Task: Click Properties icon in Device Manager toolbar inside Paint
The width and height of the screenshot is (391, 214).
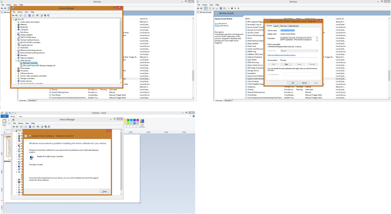Action: 25,127
